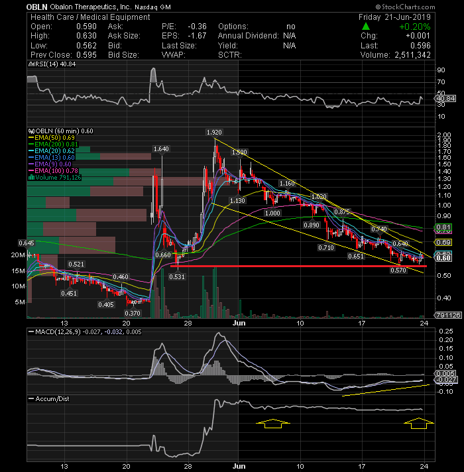Click the volume bars icon in the legend

point(31,178)
